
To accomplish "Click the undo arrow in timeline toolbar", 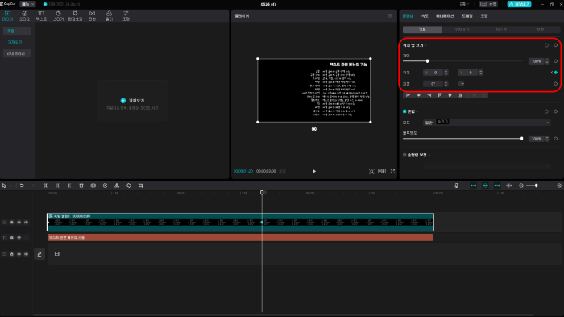I will (22, 186).
